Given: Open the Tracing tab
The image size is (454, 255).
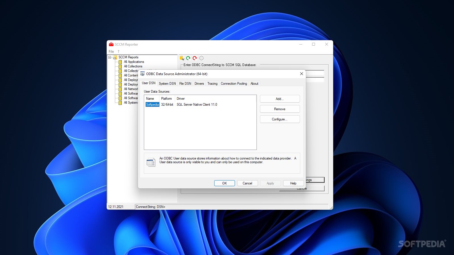Looking at the screenshot, I should click(212, 84).
